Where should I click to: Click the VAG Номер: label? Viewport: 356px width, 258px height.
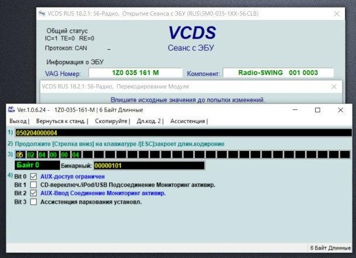(x=63, y=74)
